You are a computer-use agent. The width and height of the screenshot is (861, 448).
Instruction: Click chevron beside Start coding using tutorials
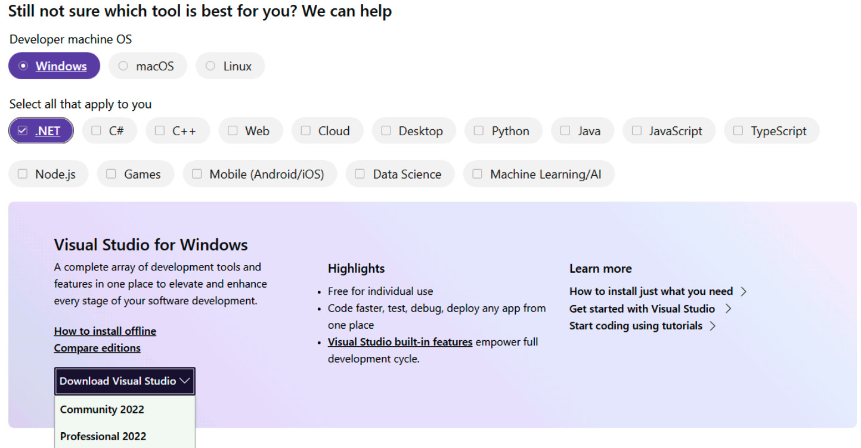pos(713,326)
